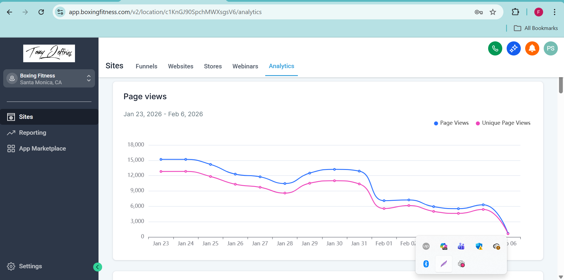Image resolution: width=564 pixels, height=280 pixels.
Task: Open the All Bookmarks folder
Action: click(x=536, y=28)
